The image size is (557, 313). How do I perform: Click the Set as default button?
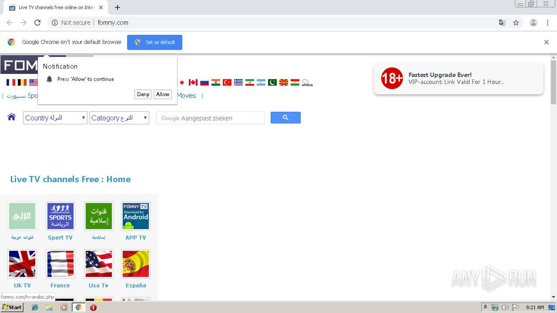pyautogui.click(x=154, y=42)
